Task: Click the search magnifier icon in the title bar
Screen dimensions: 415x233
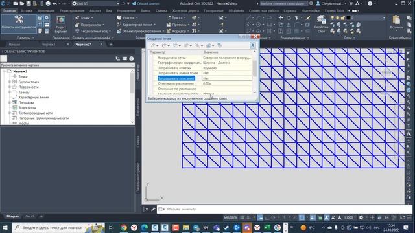Action: pos(311,3)
